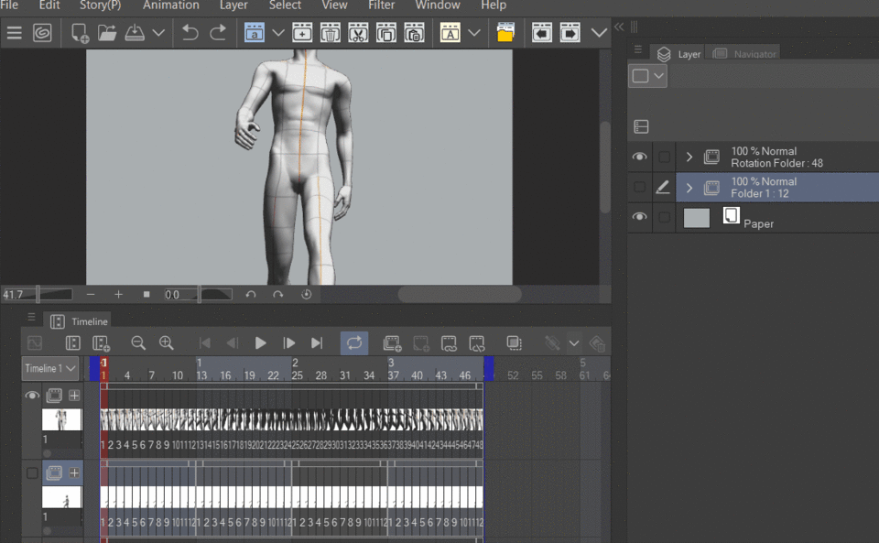Hide the Paper layer

coord(639,217)
